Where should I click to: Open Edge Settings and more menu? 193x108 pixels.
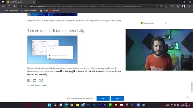tap(189, 6)
